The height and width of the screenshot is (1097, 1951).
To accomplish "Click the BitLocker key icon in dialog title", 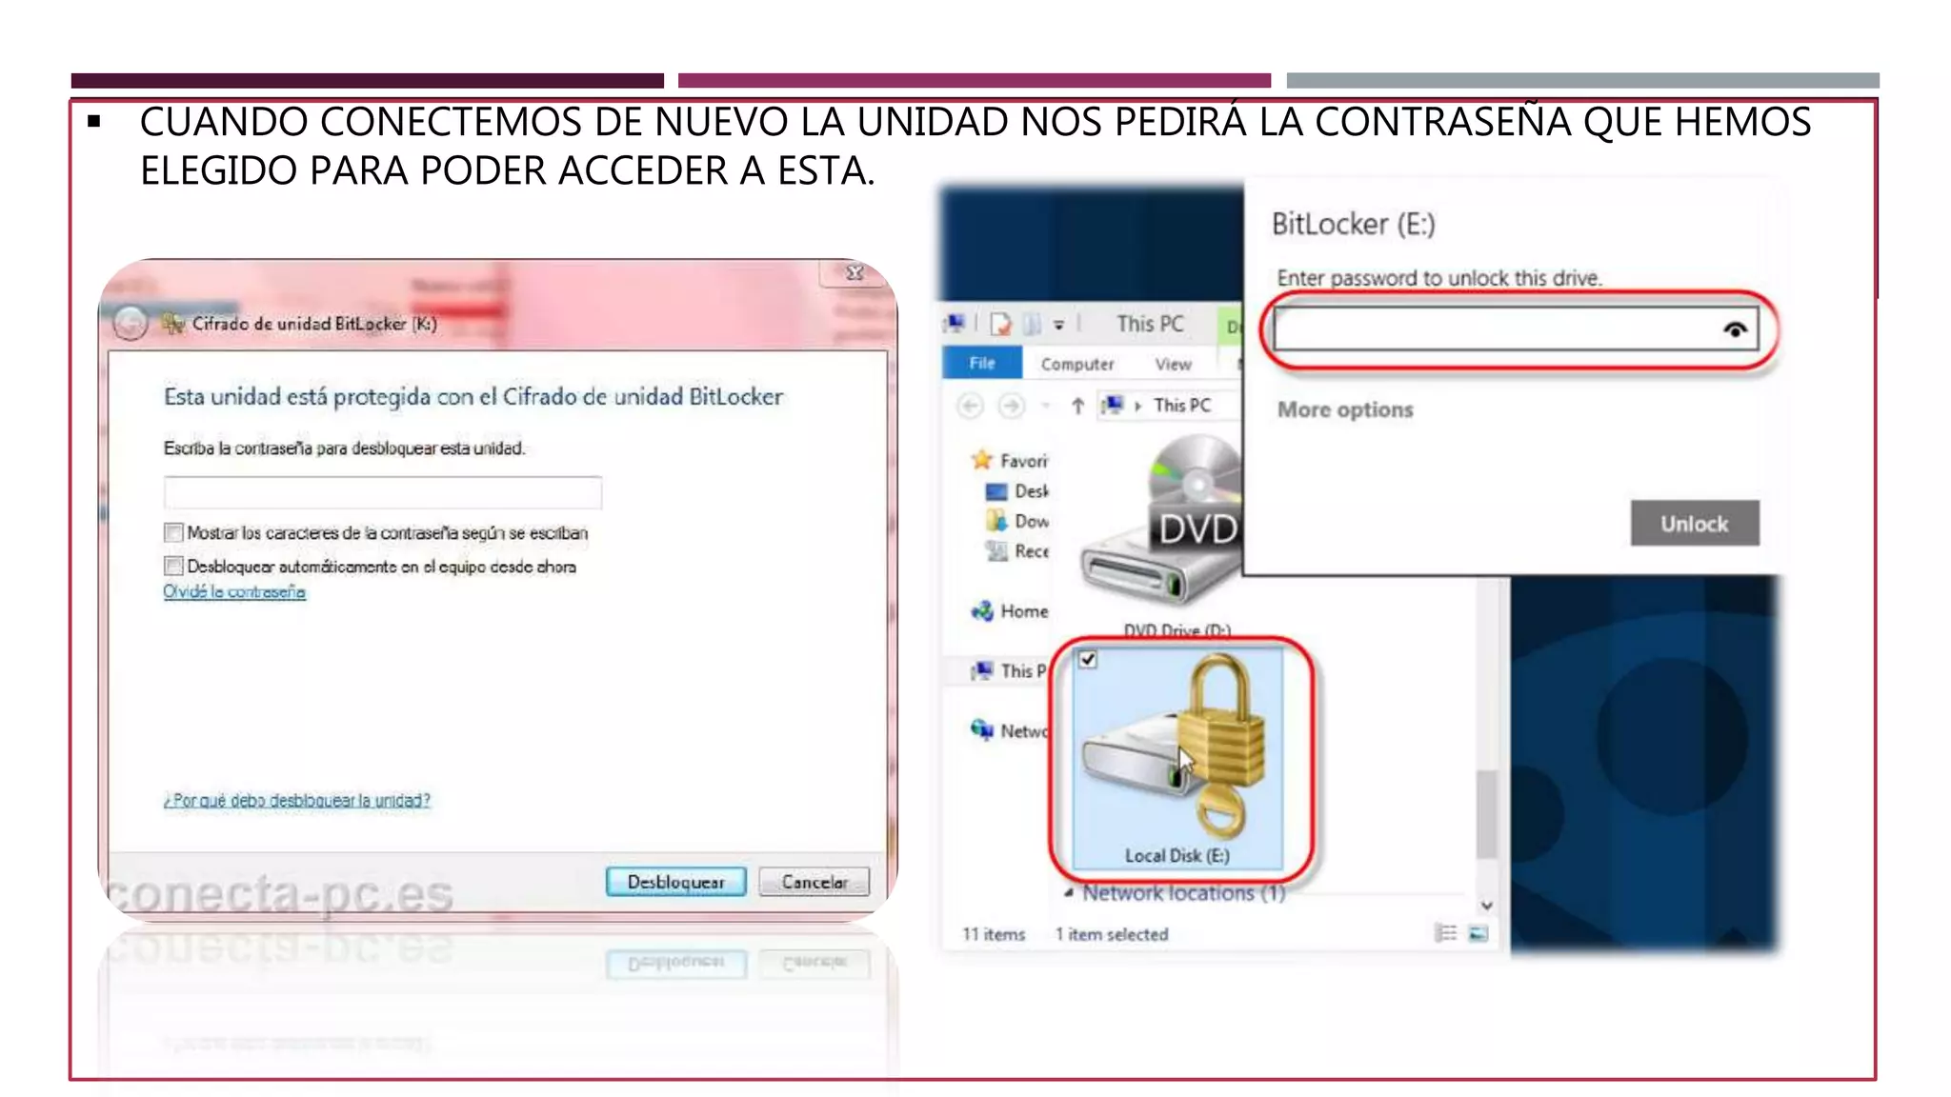I will (x=172, y=324).
